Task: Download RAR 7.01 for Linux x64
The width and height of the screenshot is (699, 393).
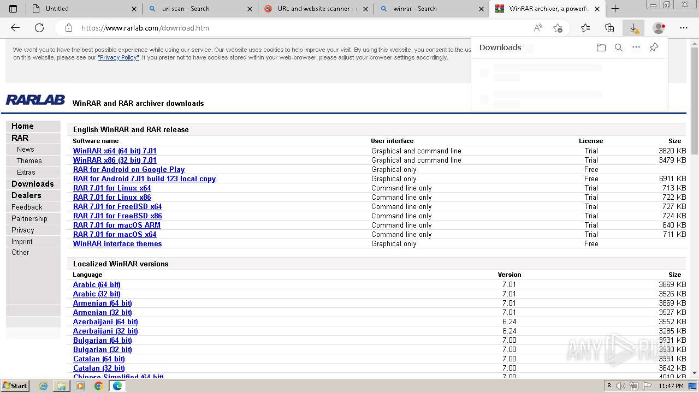Action: [112, 188]
